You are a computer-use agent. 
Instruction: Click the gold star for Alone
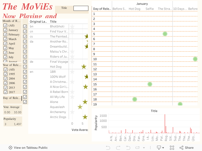coord(85,102)
